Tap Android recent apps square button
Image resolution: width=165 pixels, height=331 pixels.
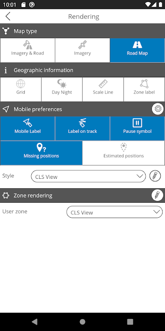(x=130, y=322)
